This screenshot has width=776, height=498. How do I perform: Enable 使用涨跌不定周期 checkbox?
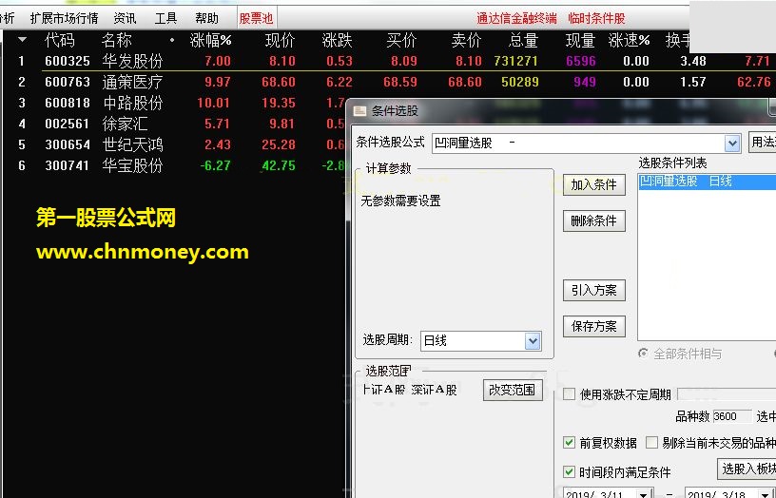pyautogui.click(x=569, y=394)
